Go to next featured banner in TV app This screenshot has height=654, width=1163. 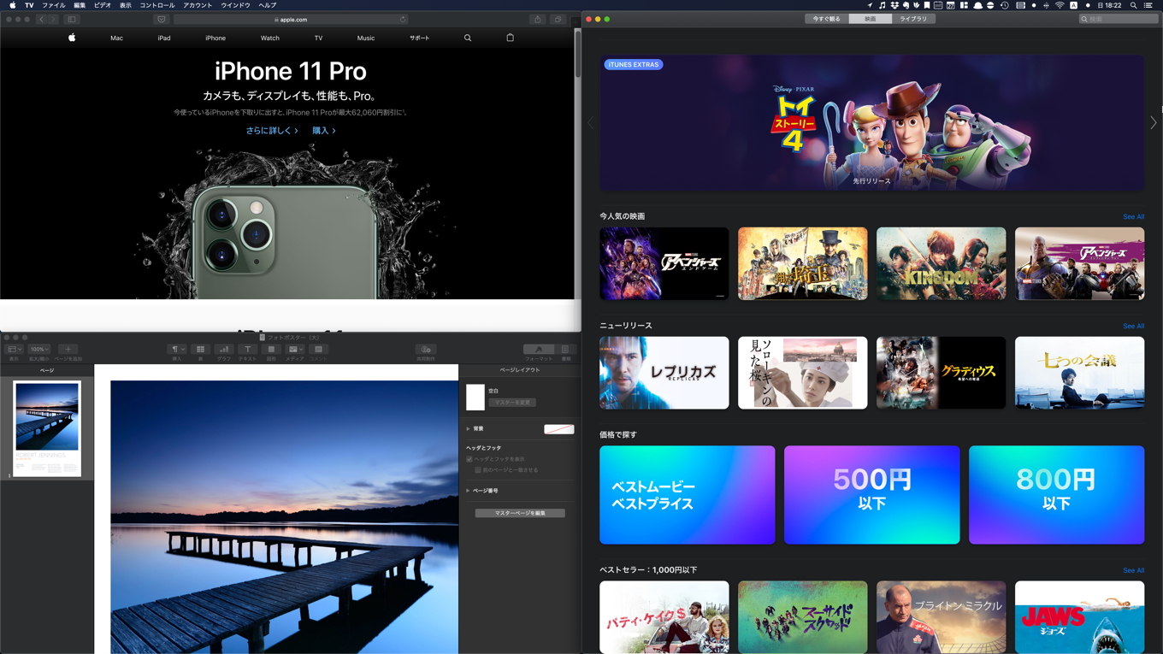[x=1154, y=123]
